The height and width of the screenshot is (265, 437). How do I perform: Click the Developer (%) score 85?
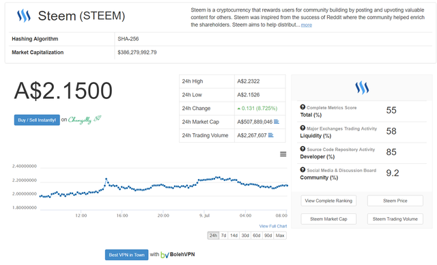391,152
